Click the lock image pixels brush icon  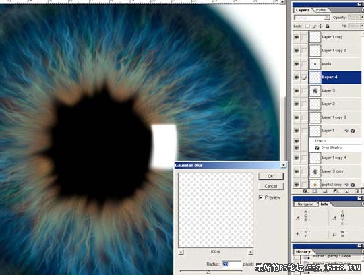(x=314, y=26)
